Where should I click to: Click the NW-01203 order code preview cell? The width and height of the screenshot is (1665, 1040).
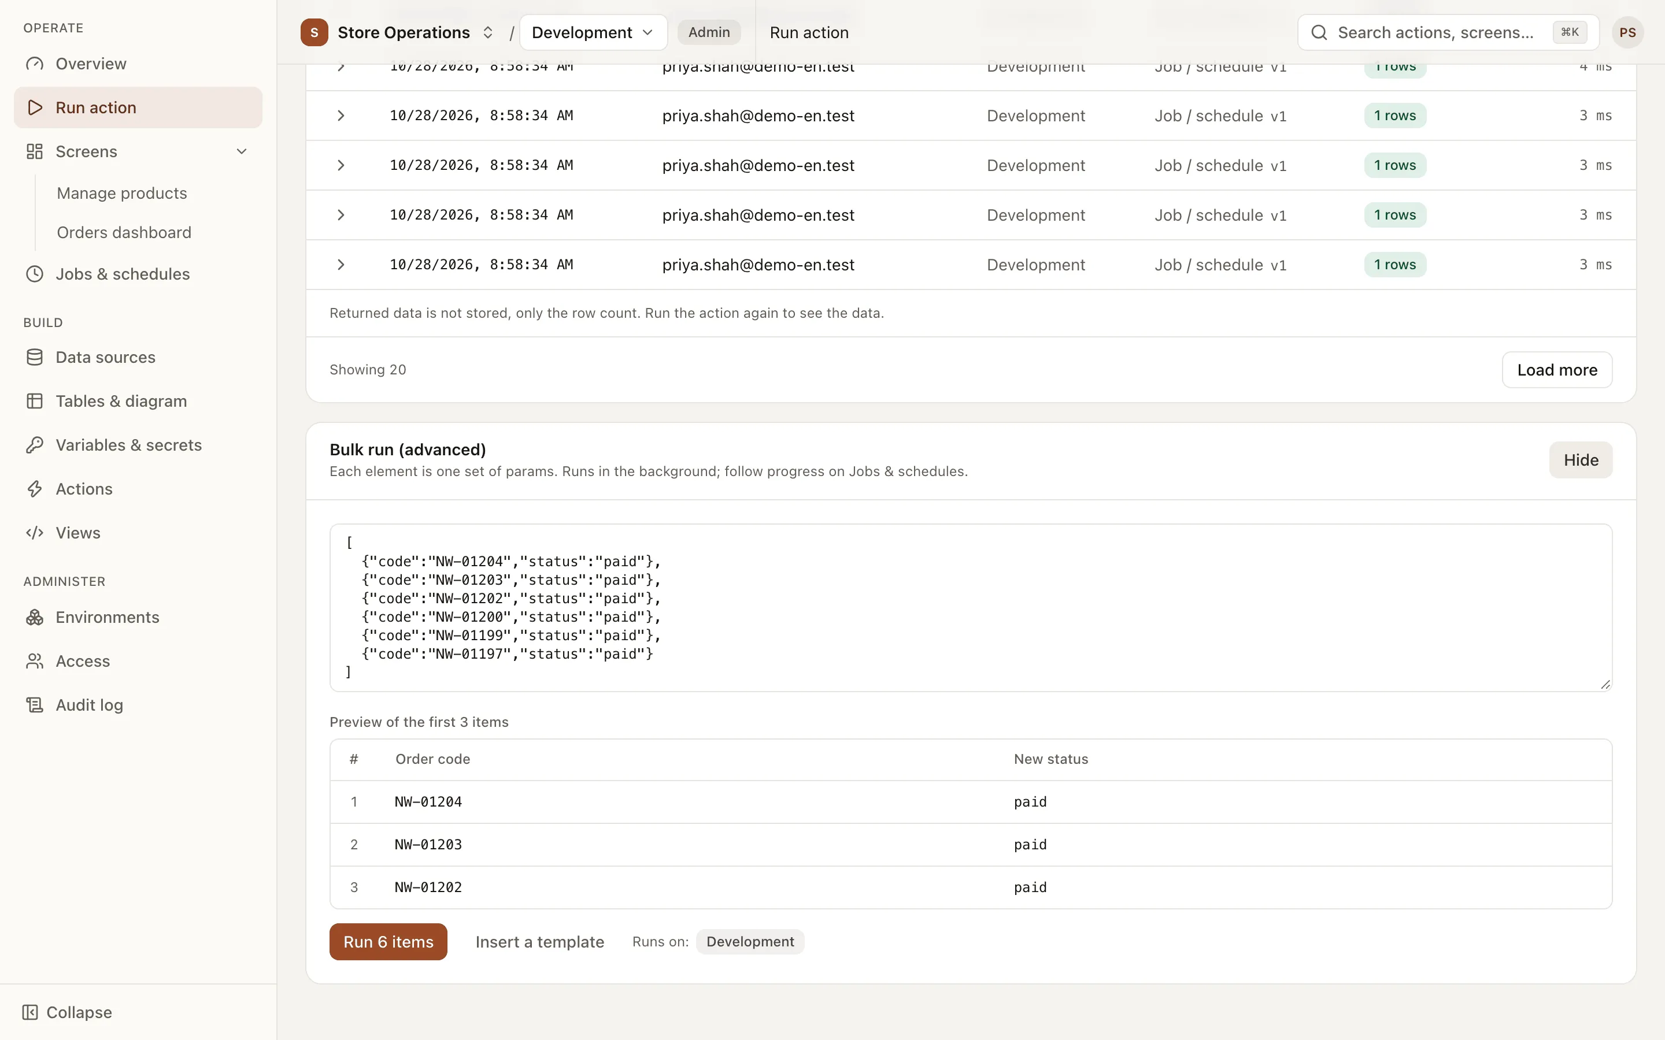428,845
